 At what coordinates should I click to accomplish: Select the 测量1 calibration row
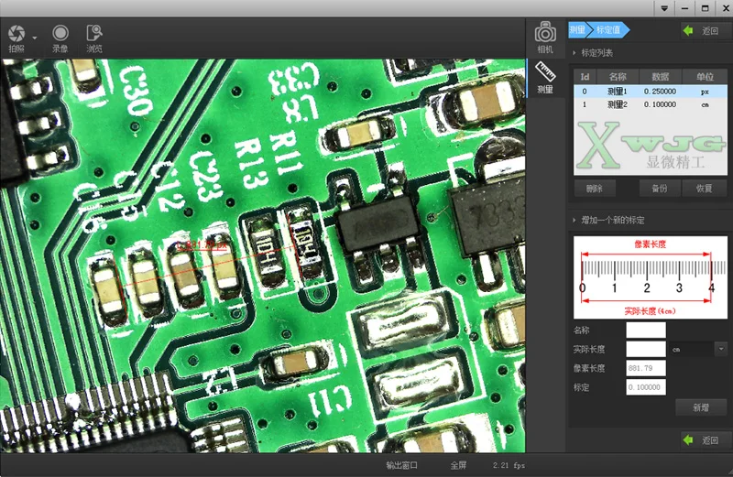point(651,92)
